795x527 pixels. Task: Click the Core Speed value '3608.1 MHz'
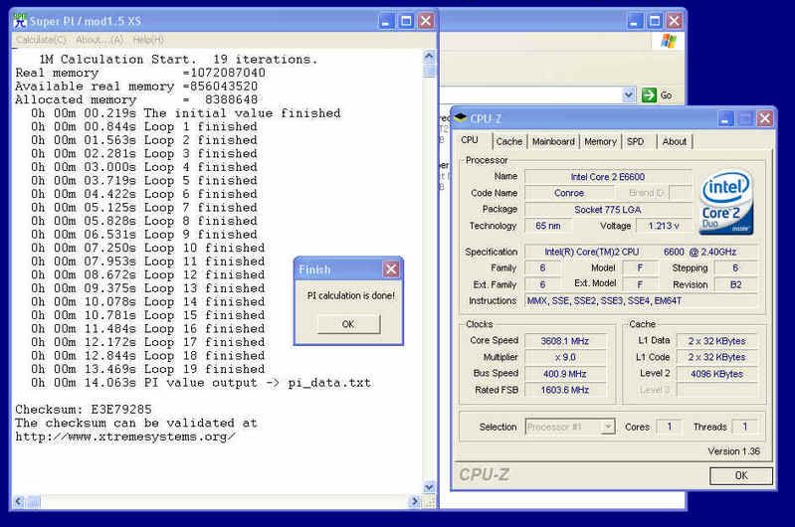pyautogui.click(x=565, y=341)
